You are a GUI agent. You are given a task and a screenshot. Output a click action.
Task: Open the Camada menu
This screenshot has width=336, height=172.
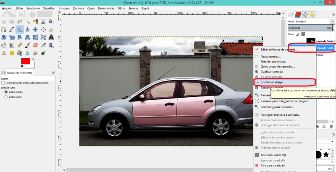[x=78, y=8]
